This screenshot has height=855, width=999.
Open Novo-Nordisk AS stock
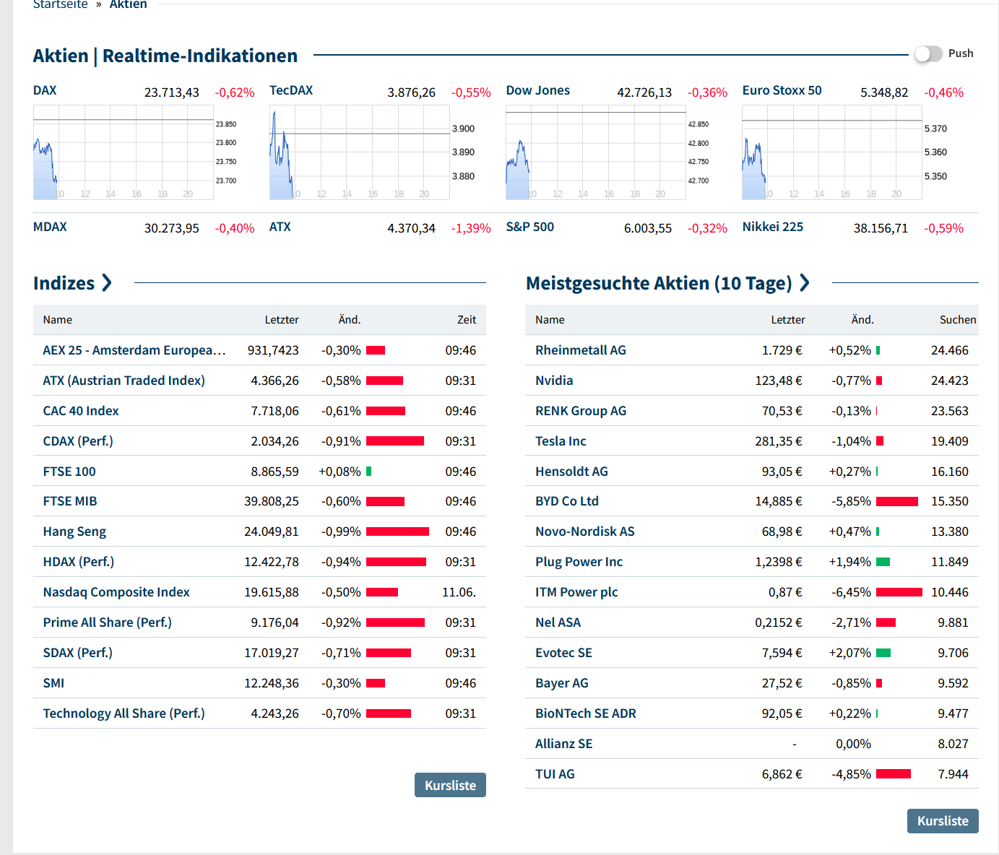click(585, 531)
